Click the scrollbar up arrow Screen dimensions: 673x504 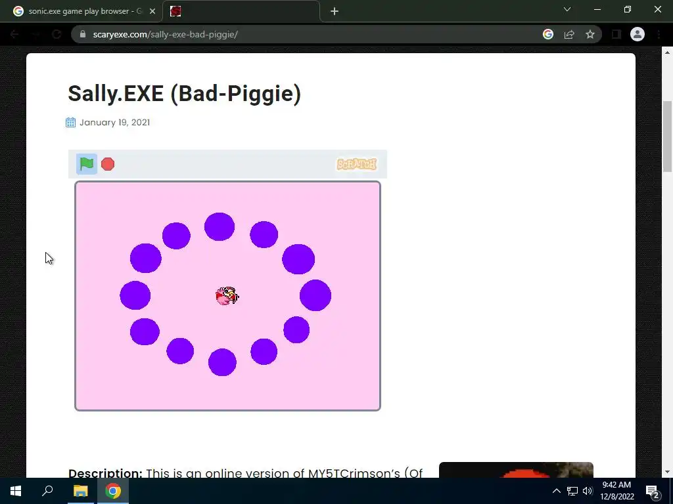668,52
